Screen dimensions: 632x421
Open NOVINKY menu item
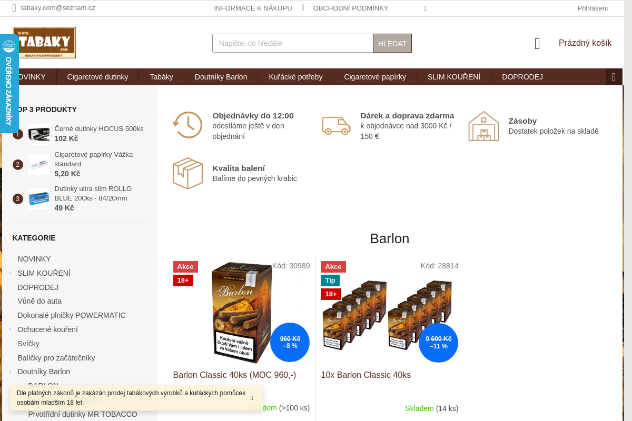point(30,77)
